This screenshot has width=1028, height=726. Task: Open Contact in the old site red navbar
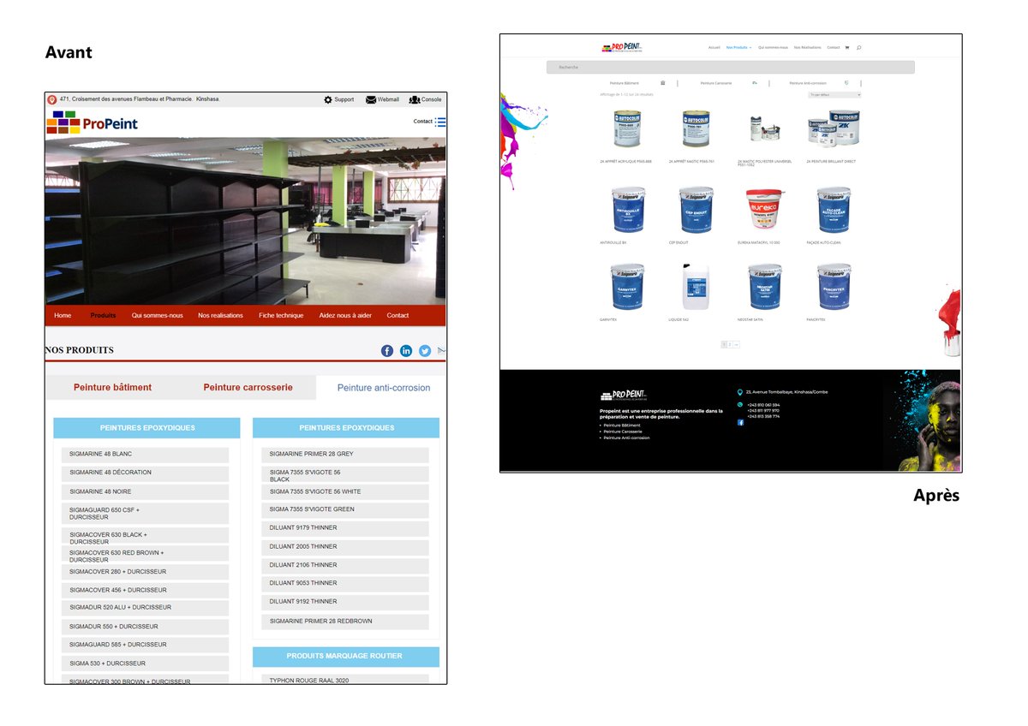[x=397, y=315]
